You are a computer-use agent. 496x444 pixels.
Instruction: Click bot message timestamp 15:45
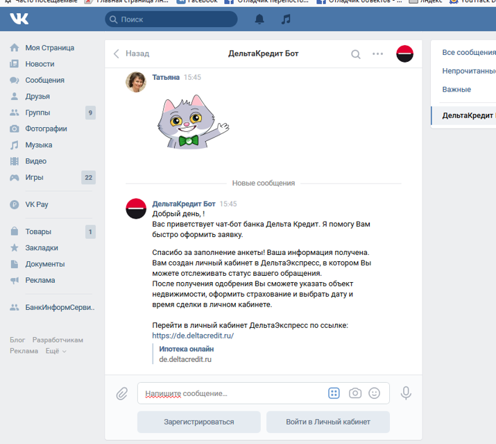pyautogui.click(x=228, y=204)
